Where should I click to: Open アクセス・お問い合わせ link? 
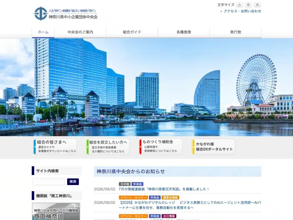tap(242, 11)
